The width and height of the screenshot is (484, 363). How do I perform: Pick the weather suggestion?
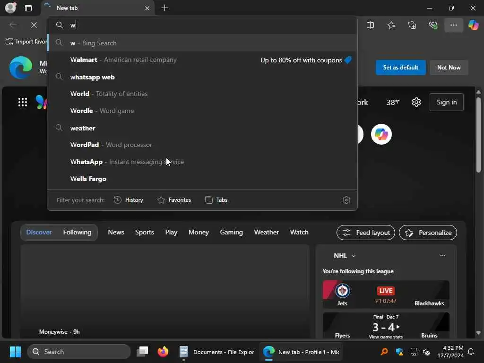pos(202,128)
